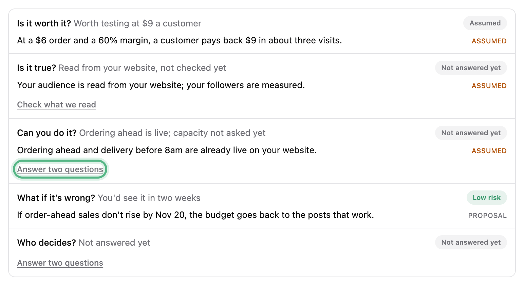This screenshot has width=524, height=286.
Task: Click 'Not answered yet' pill for Can you do it
Action: (x=471, y=133)
